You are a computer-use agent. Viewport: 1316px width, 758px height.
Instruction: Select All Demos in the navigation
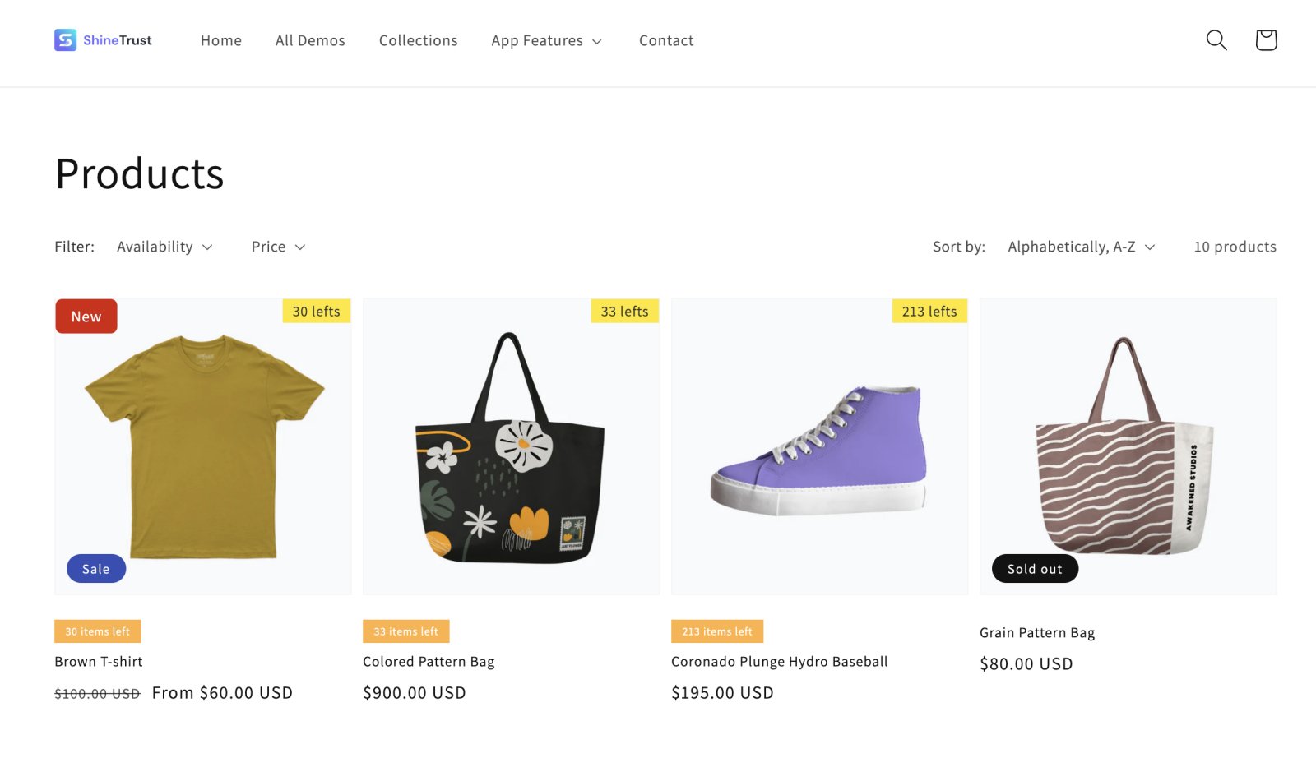click(310, 40)
